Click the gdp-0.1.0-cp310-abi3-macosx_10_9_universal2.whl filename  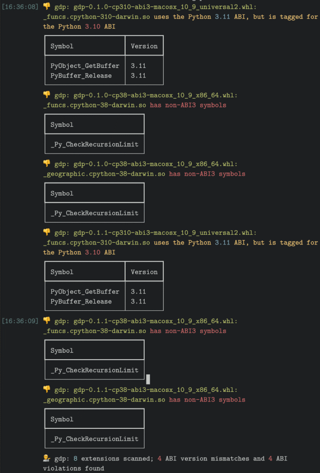click(x=165, y=7)
